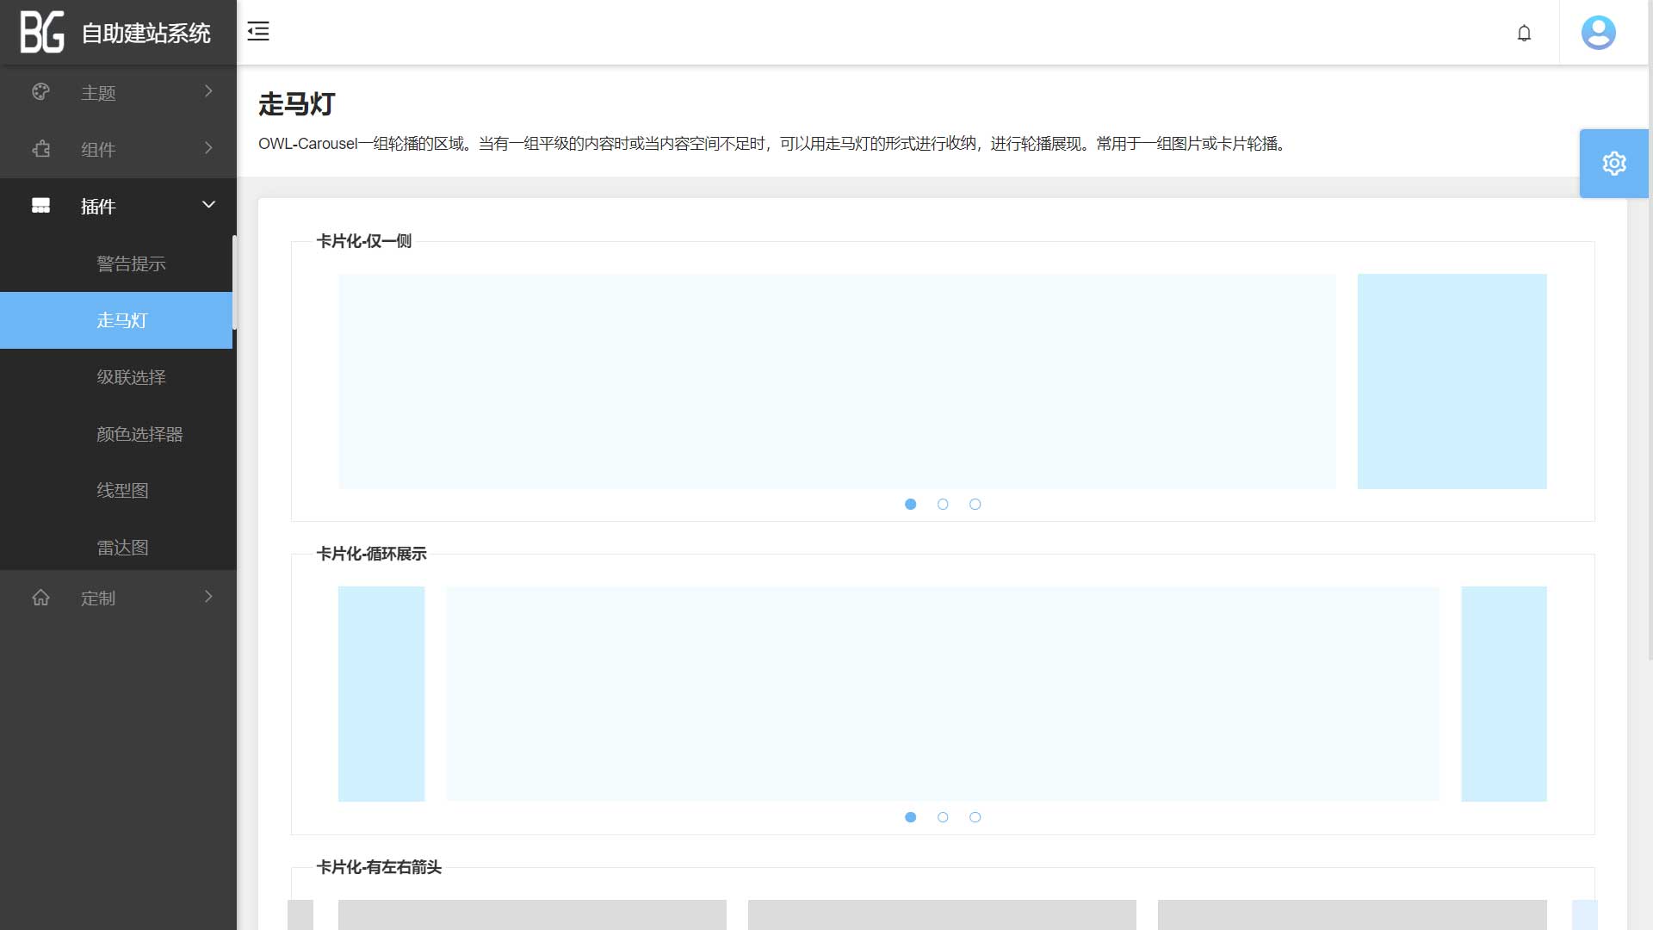The width and height of the screenshot is (1653, 930).
Task: Open the settings gear panel
Action: click(1613, 164)
